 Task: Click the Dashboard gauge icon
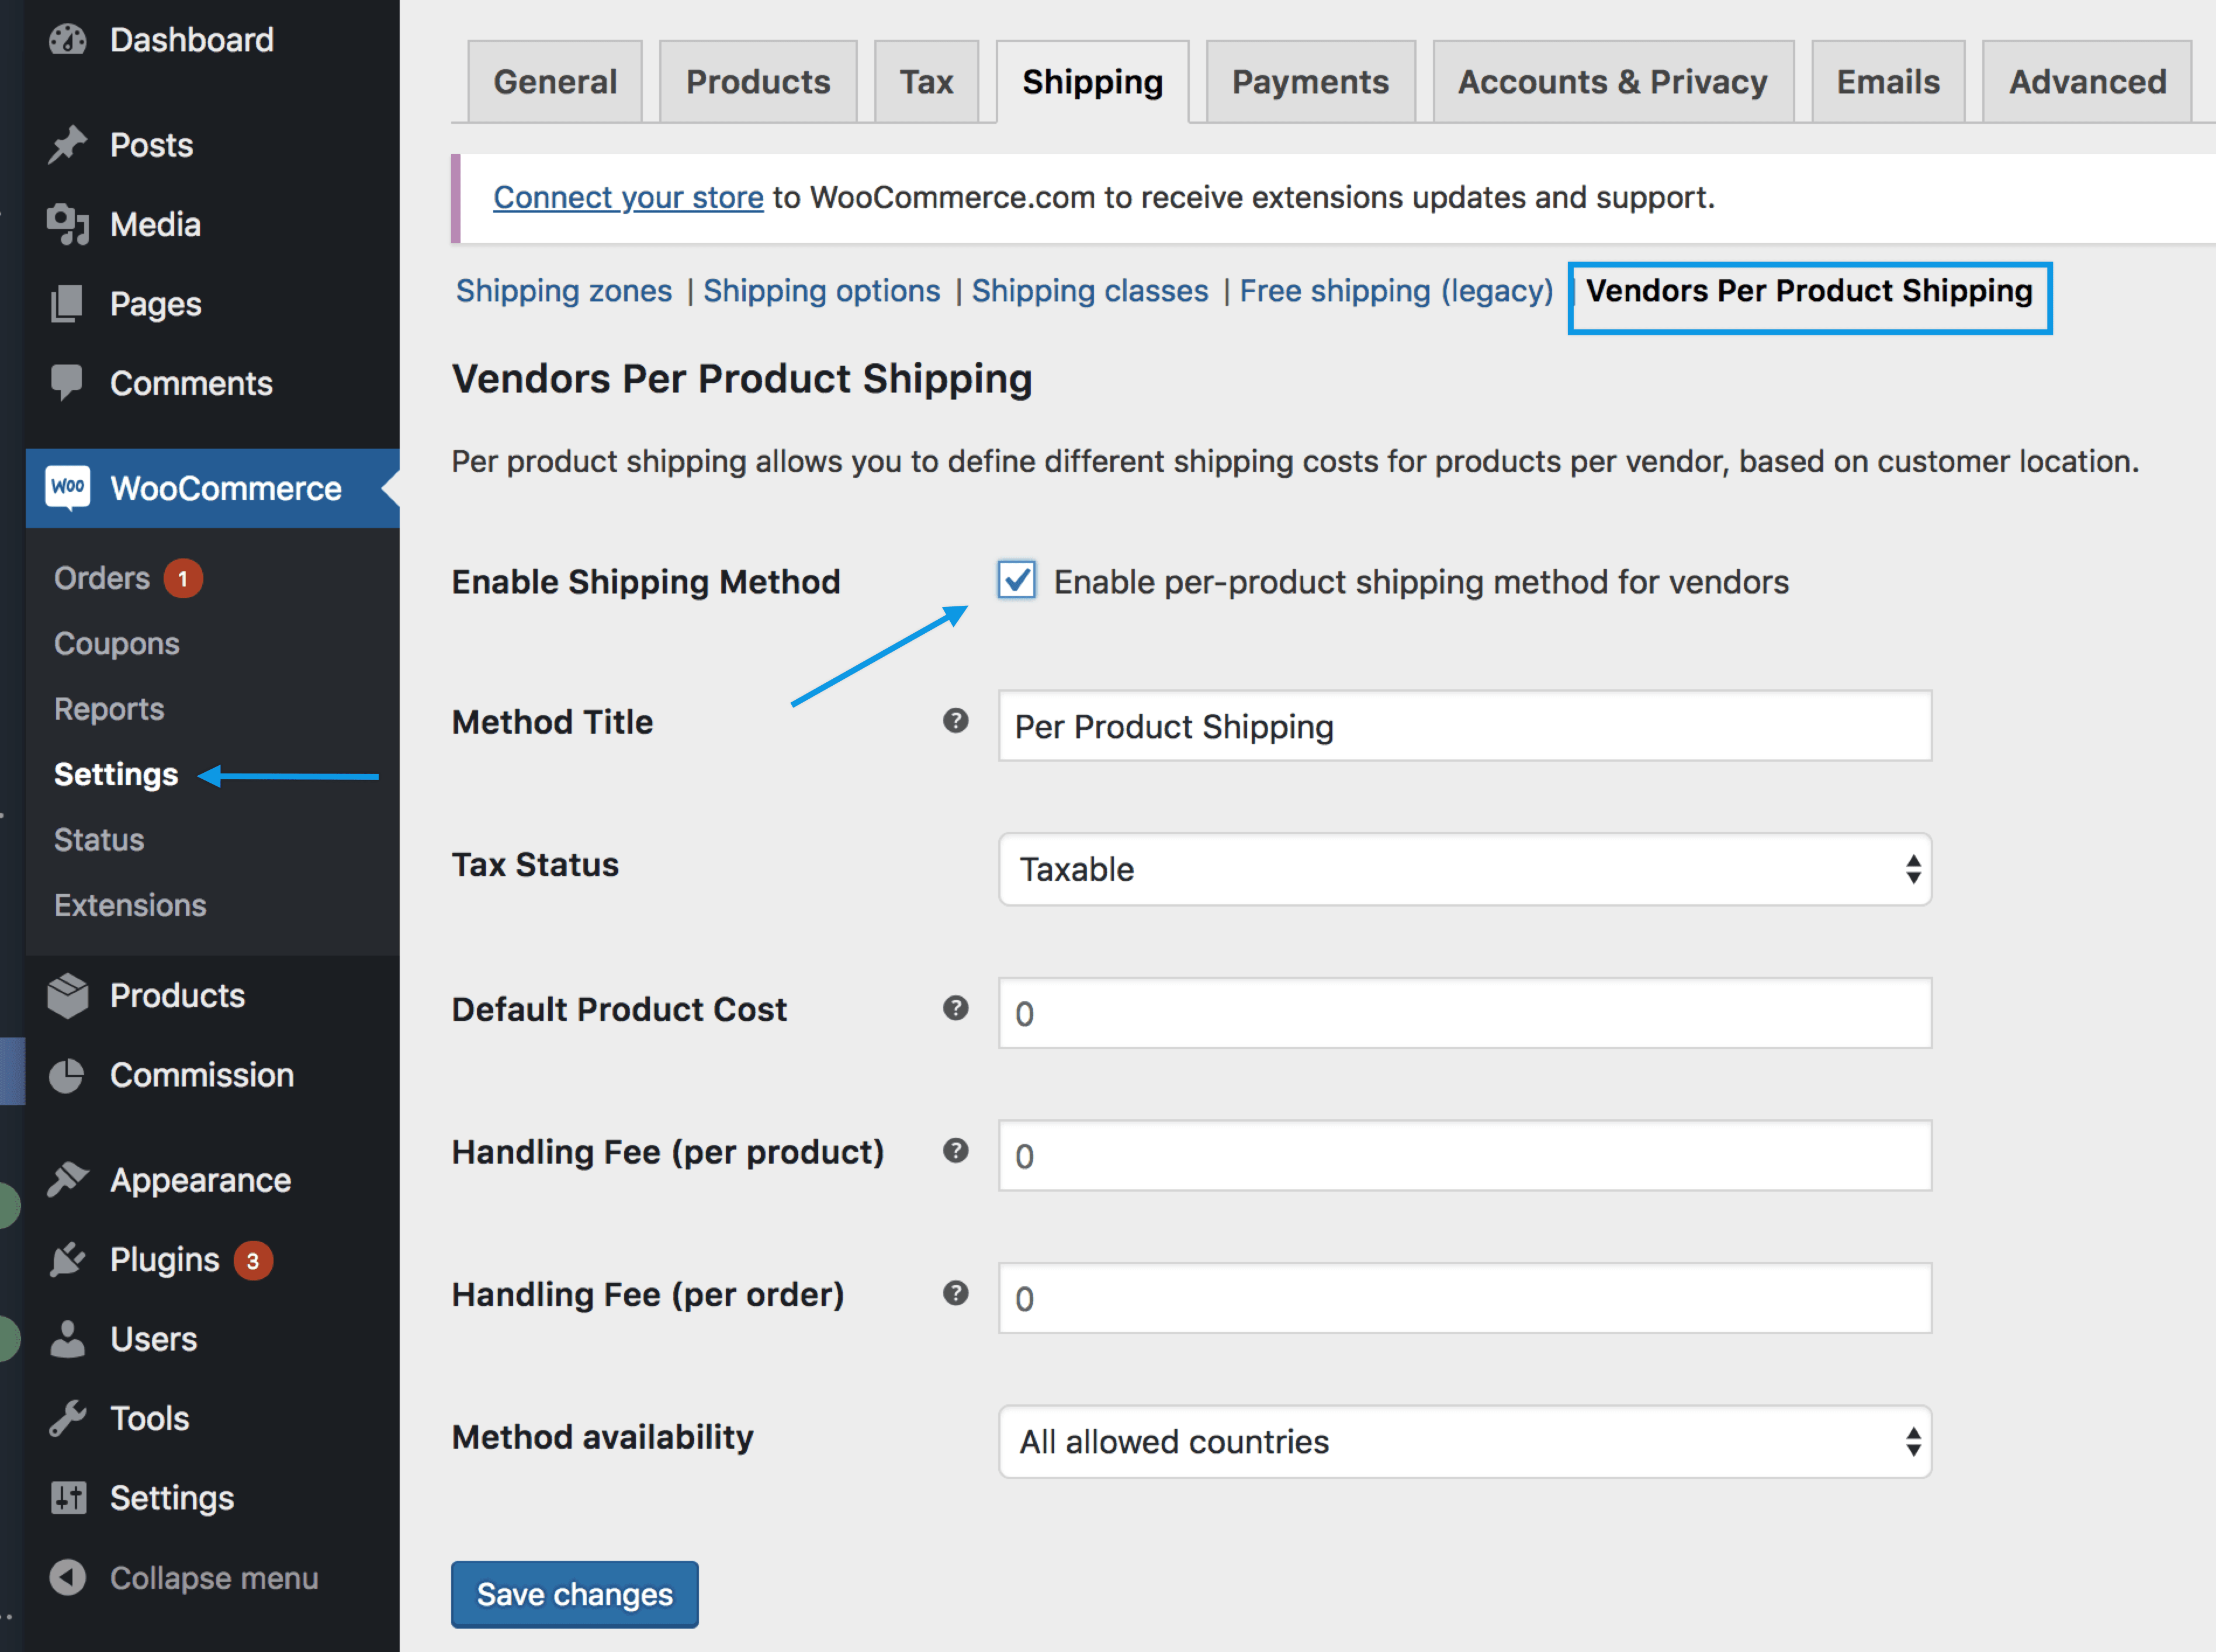(x=68, y=40)
